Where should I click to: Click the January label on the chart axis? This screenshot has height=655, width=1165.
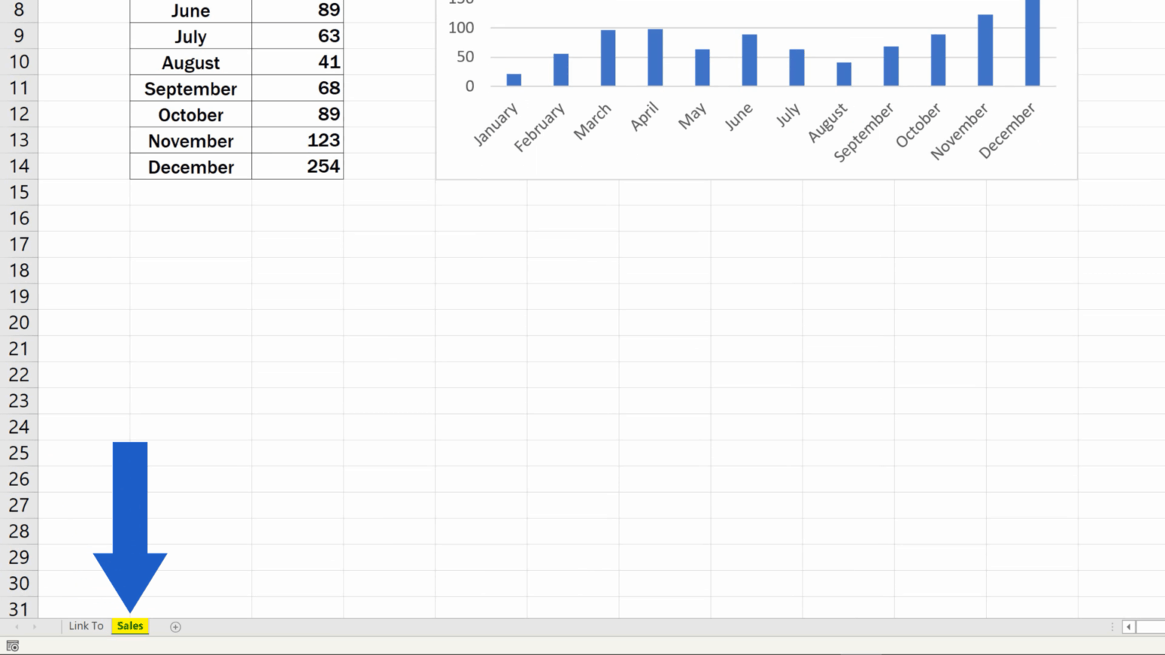(495, 121)
